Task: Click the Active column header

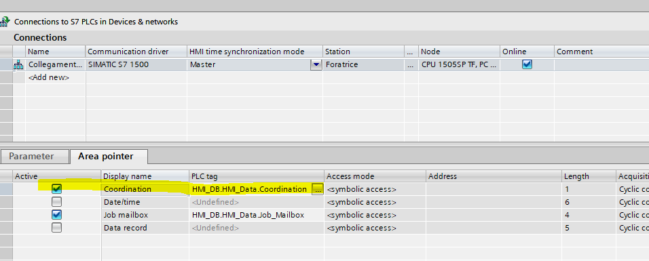Action: (57, 176)
